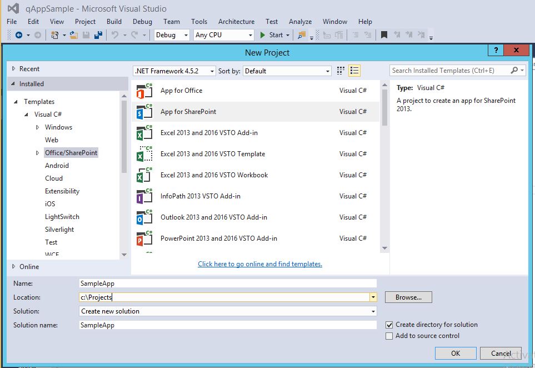
Task: Click the App for SharePoint template icon
Action: pyautogui.click(x=144, y=112)
